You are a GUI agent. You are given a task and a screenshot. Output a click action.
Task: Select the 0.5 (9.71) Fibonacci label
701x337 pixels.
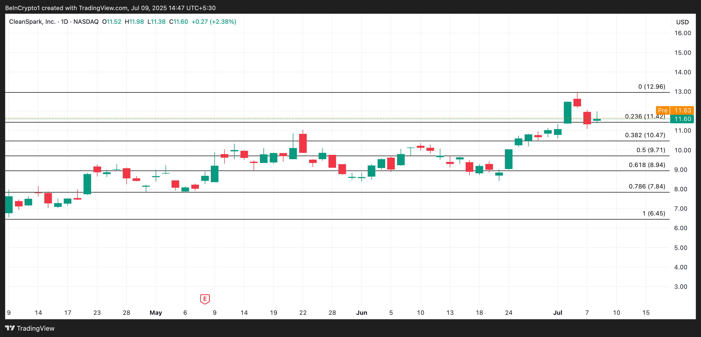click(650, 150)
